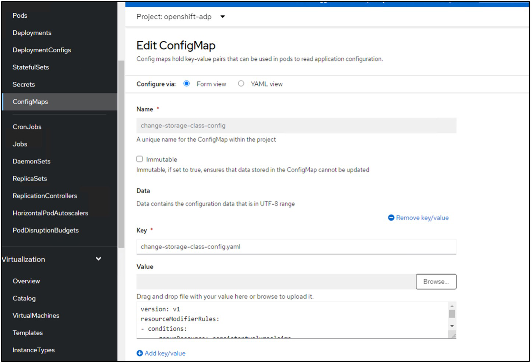
Task: Click the 'version: v1' line in value
Action: coord(160,309)
